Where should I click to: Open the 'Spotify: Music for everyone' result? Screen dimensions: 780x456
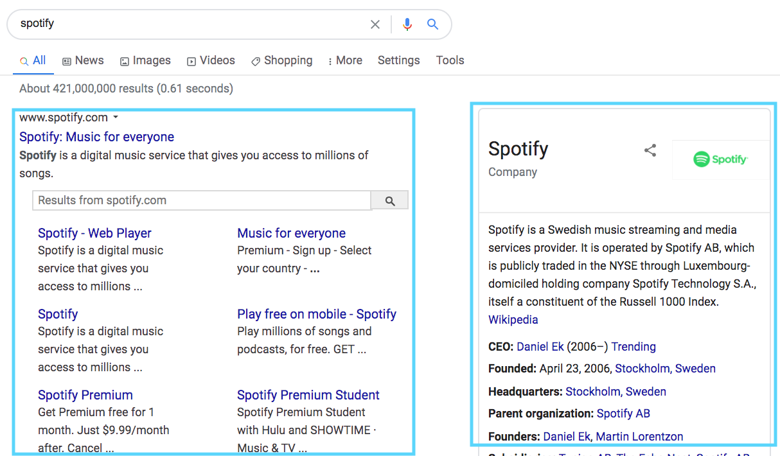click(x=96, y=137)
